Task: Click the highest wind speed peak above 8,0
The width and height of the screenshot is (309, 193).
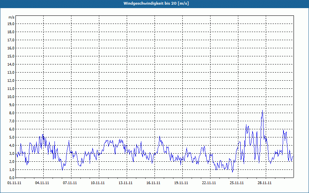Action: click(x=262, y=111)
